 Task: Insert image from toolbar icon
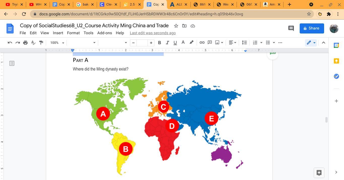tap(217, 43)
